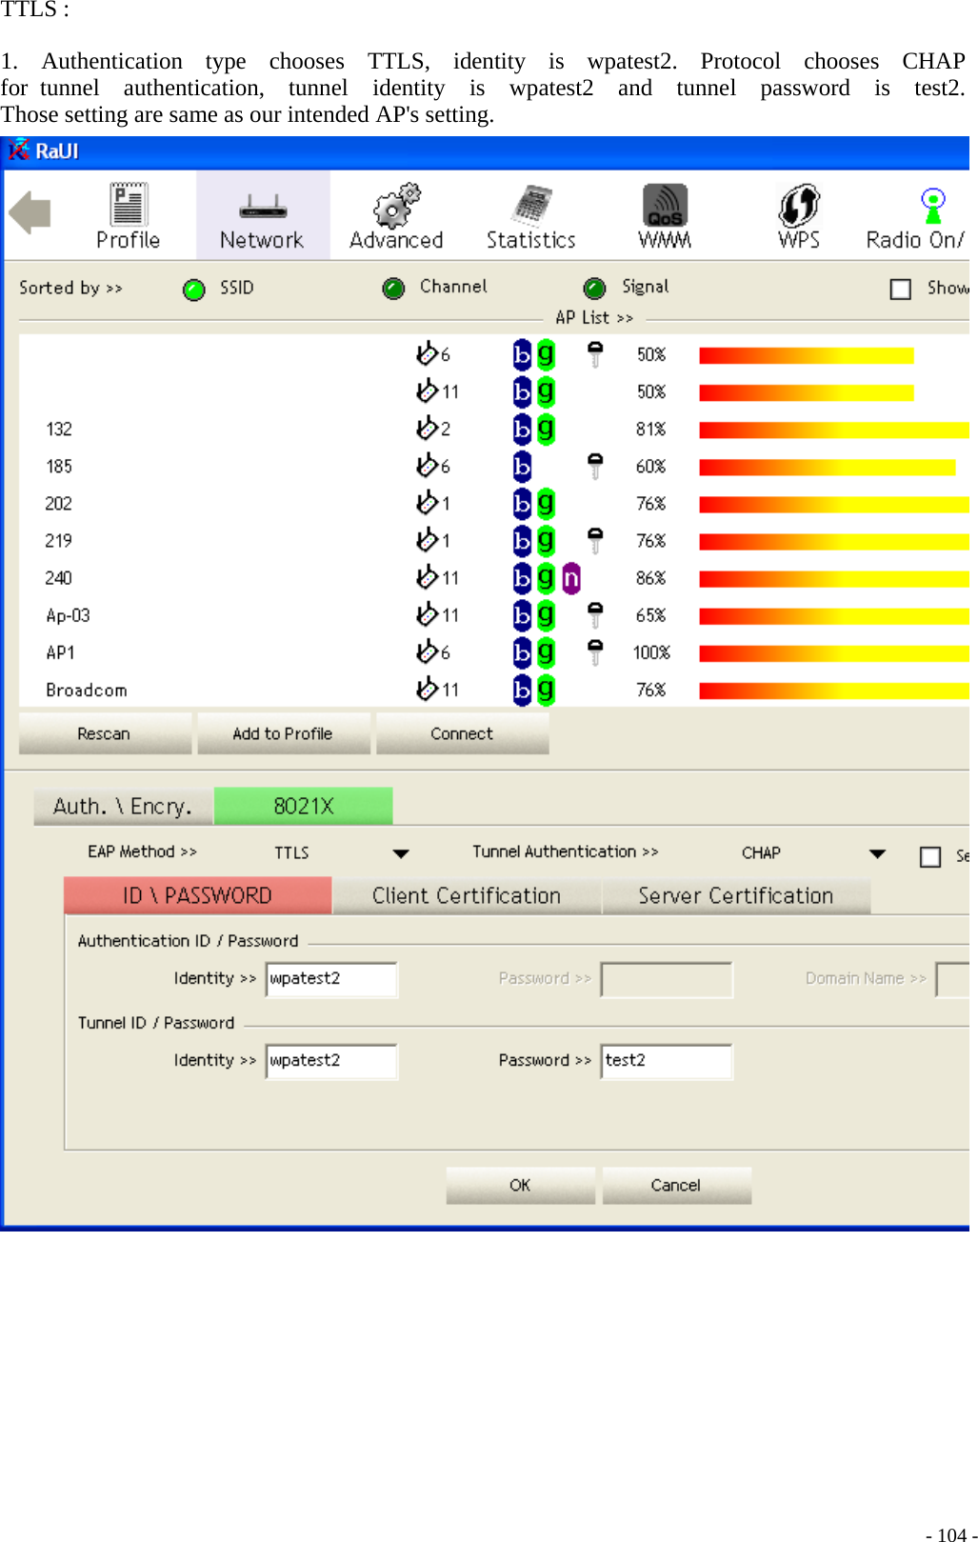
Task: Expand the AP List >> section
Action: (x=594, y=317)
